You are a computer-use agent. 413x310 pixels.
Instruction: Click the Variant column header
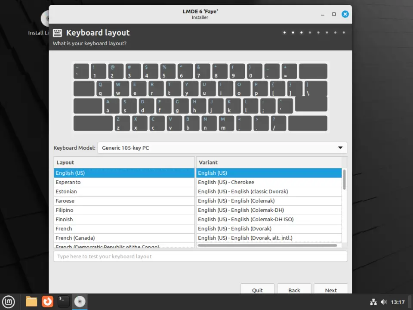point(268,162)
